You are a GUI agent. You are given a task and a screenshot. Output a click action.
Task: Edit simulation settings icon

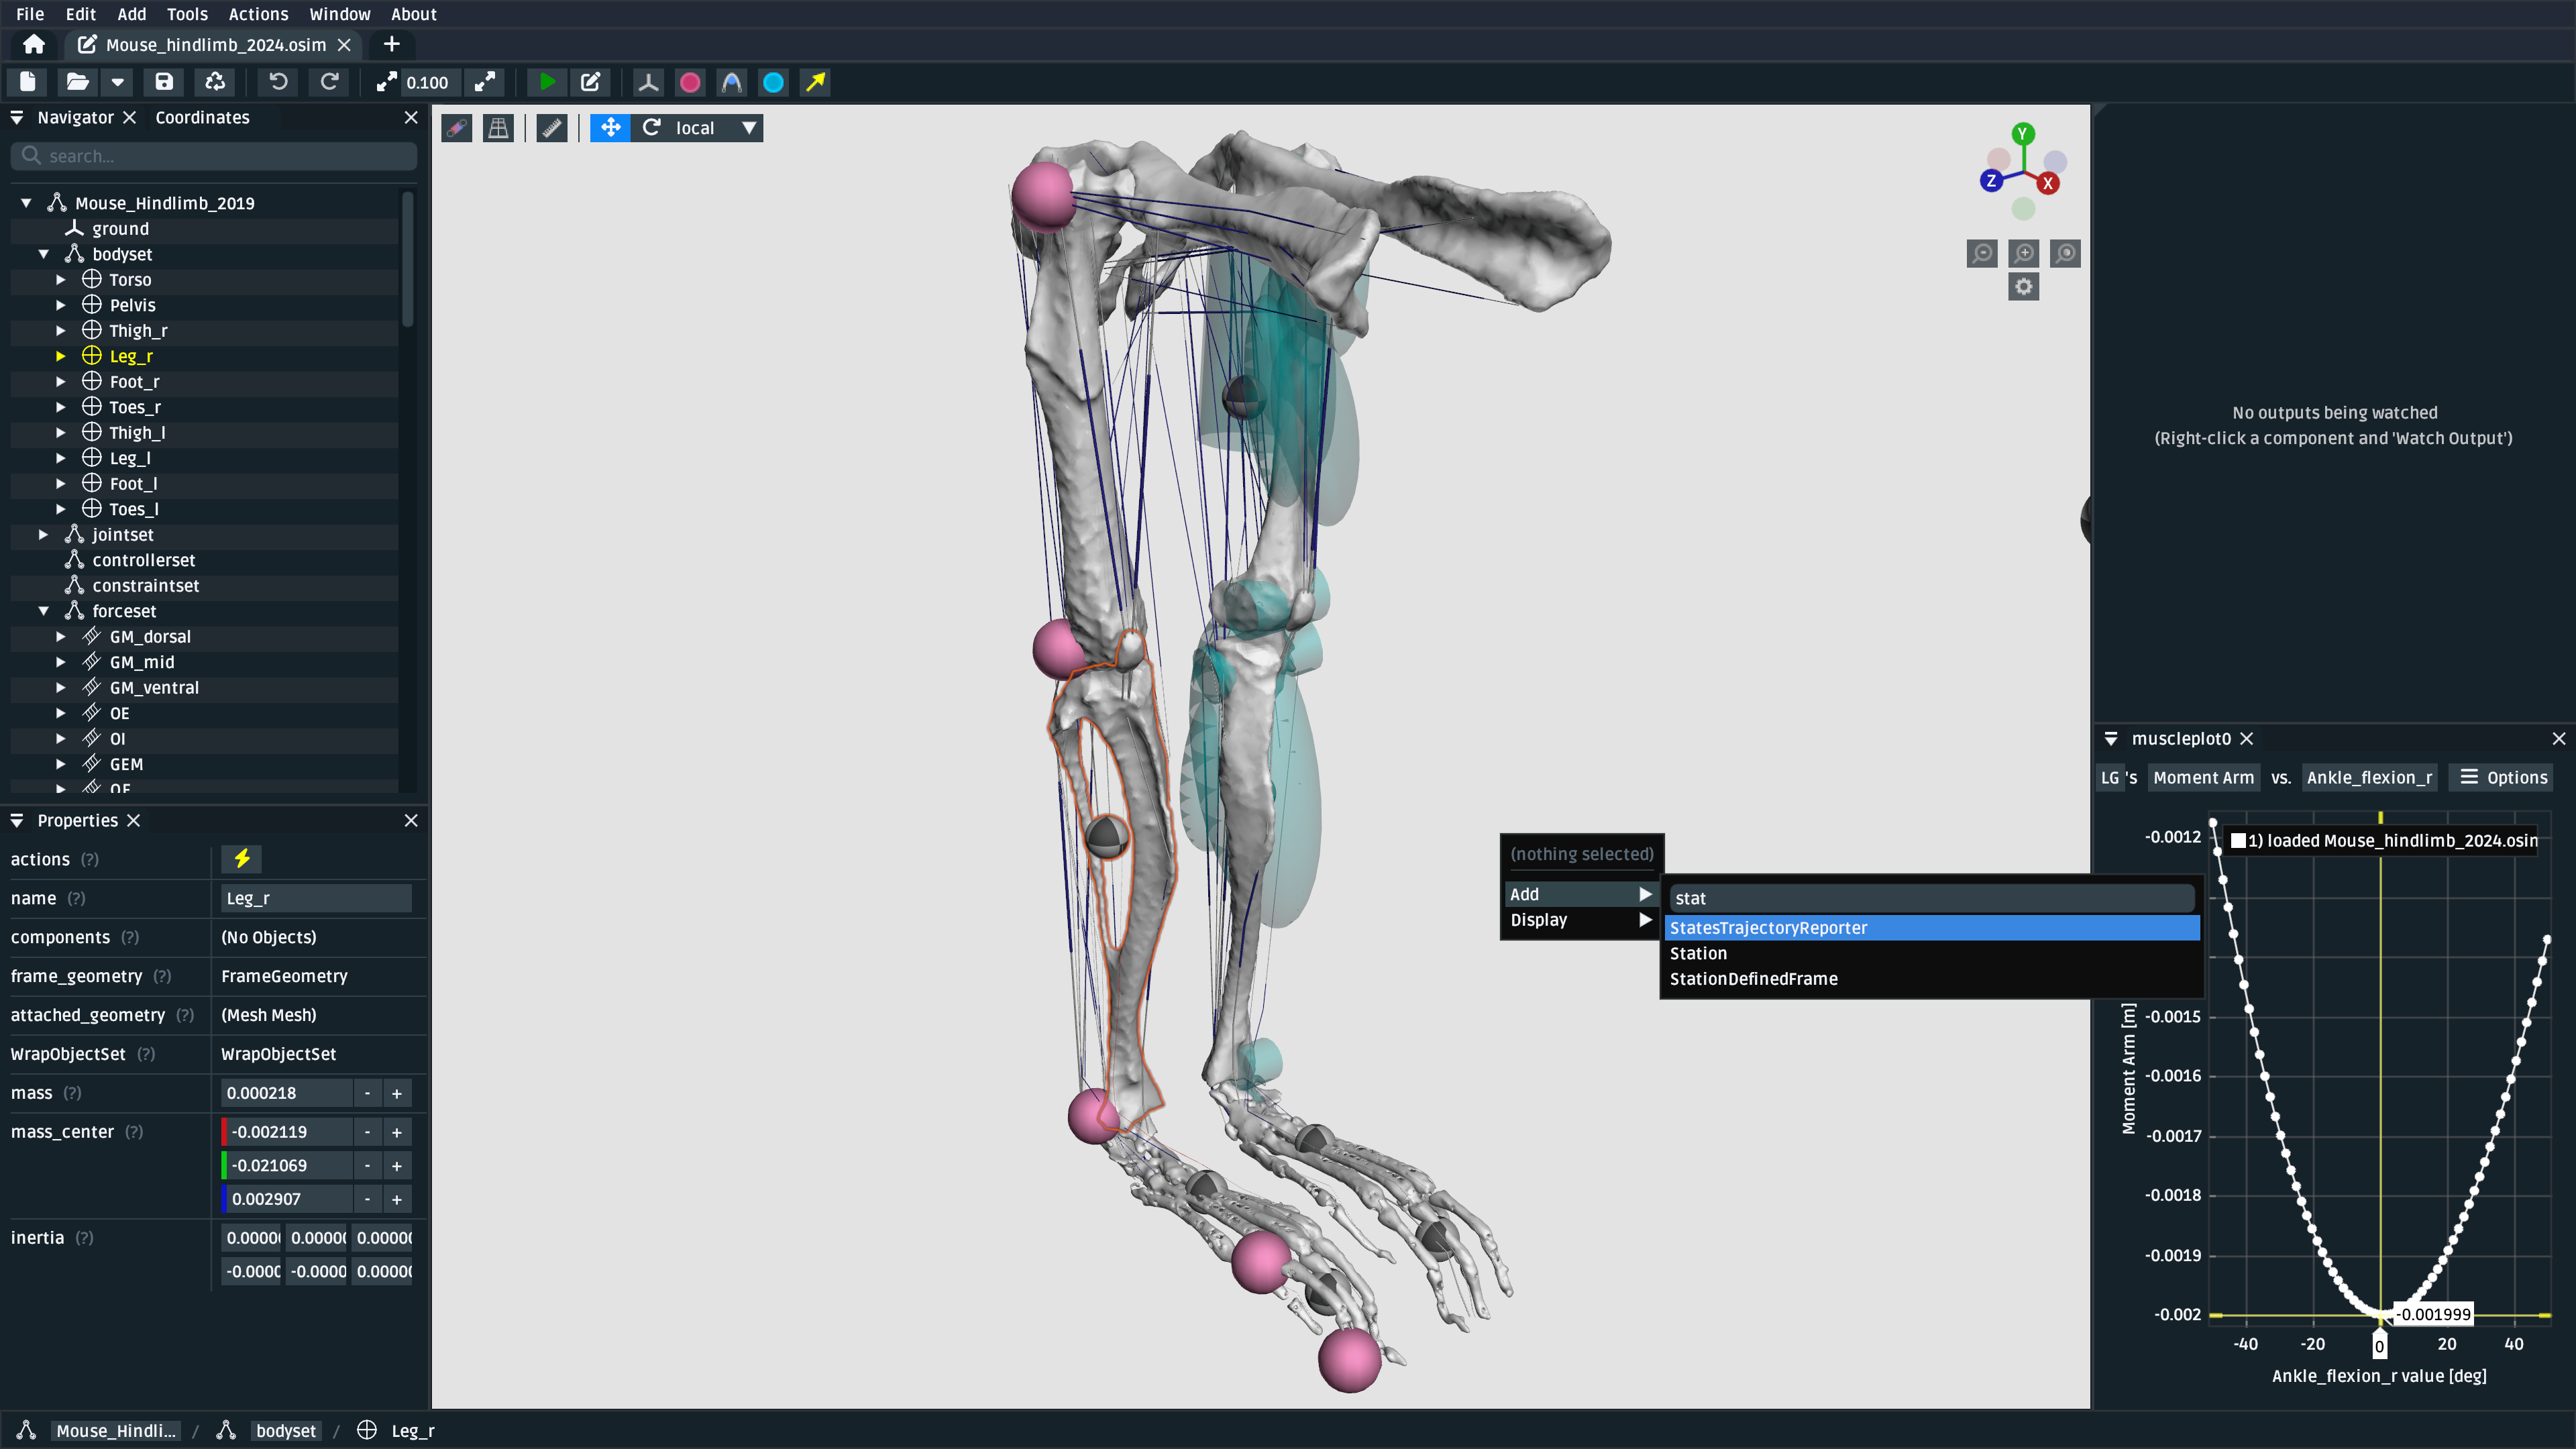click(x=591, y=82)
